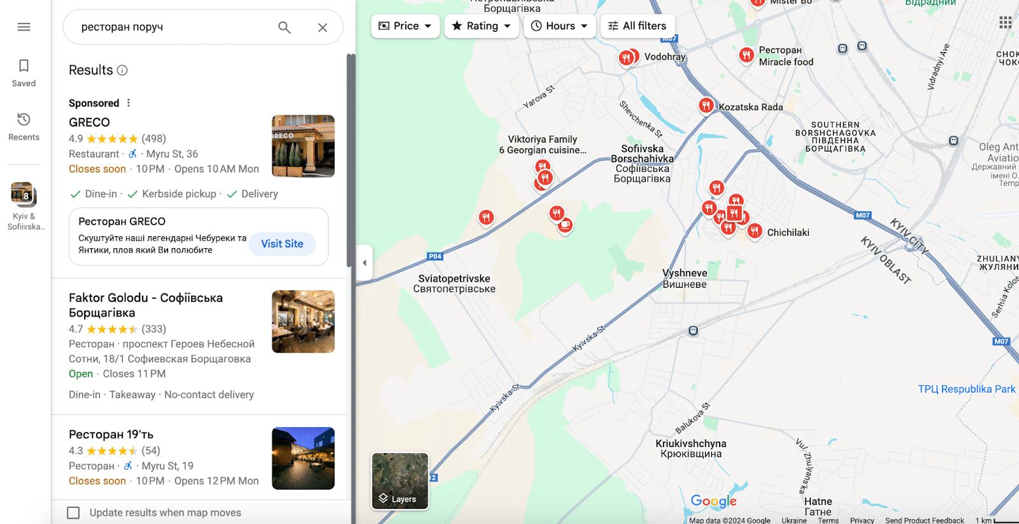Select Kozatska Rada map pin
This screenshot has height=524, width=1019.
point(706,105)
